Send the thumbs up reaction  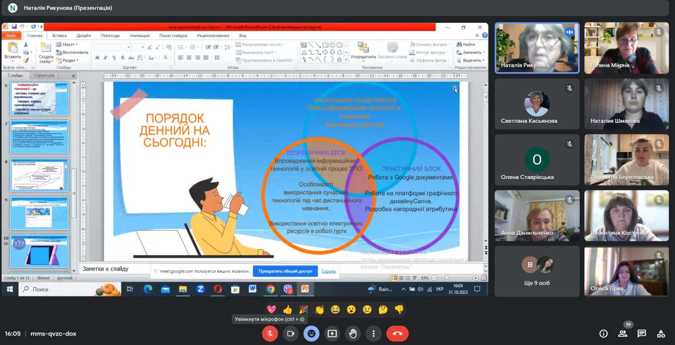(x=288, y=309)
